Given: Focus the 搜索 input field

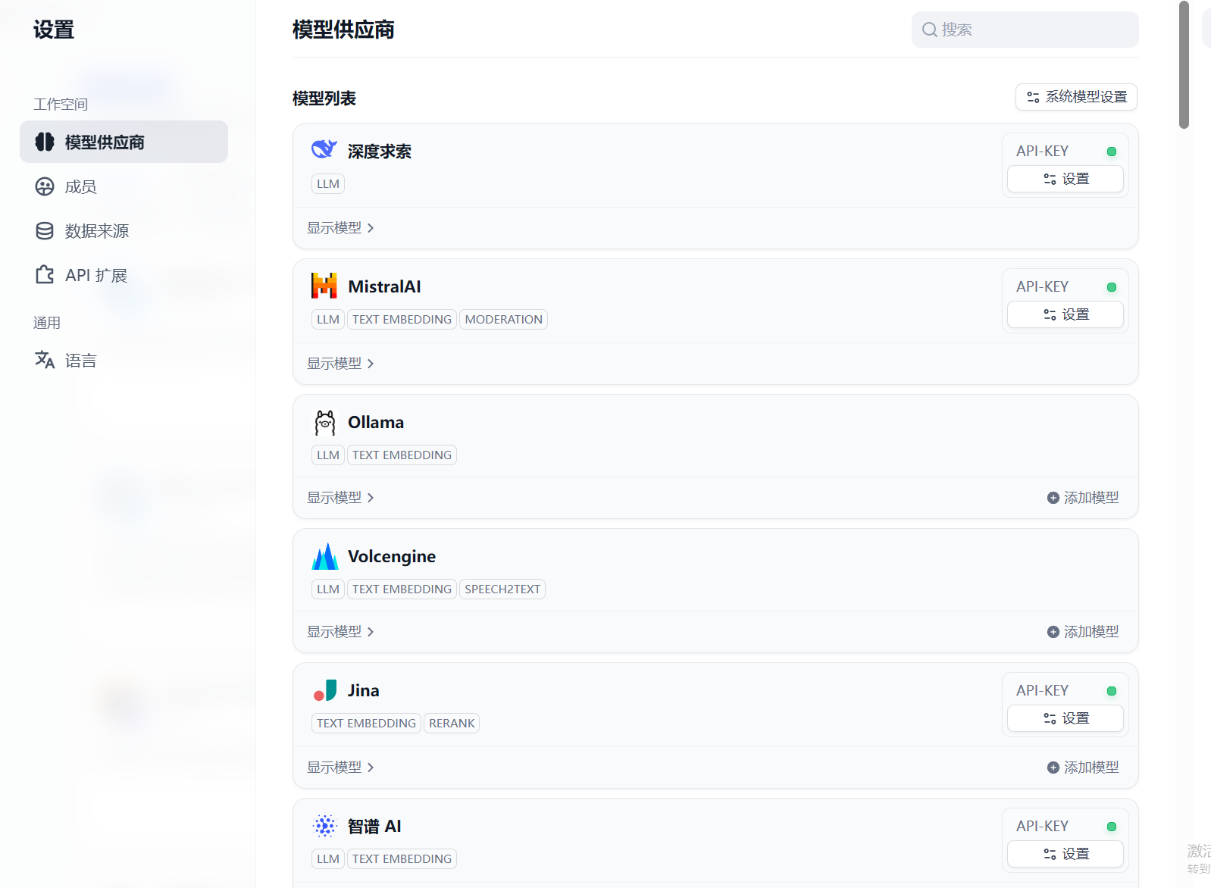Looking at the screenshot, I should point(1025,30).
